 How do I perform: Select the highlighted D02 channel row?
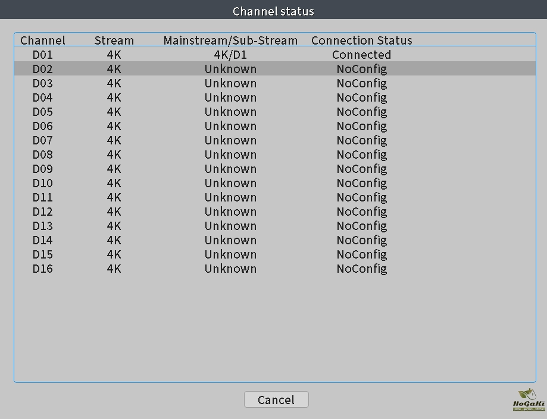point(43,69)
